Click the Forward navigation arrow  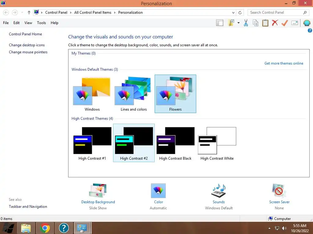pos(15,12)
